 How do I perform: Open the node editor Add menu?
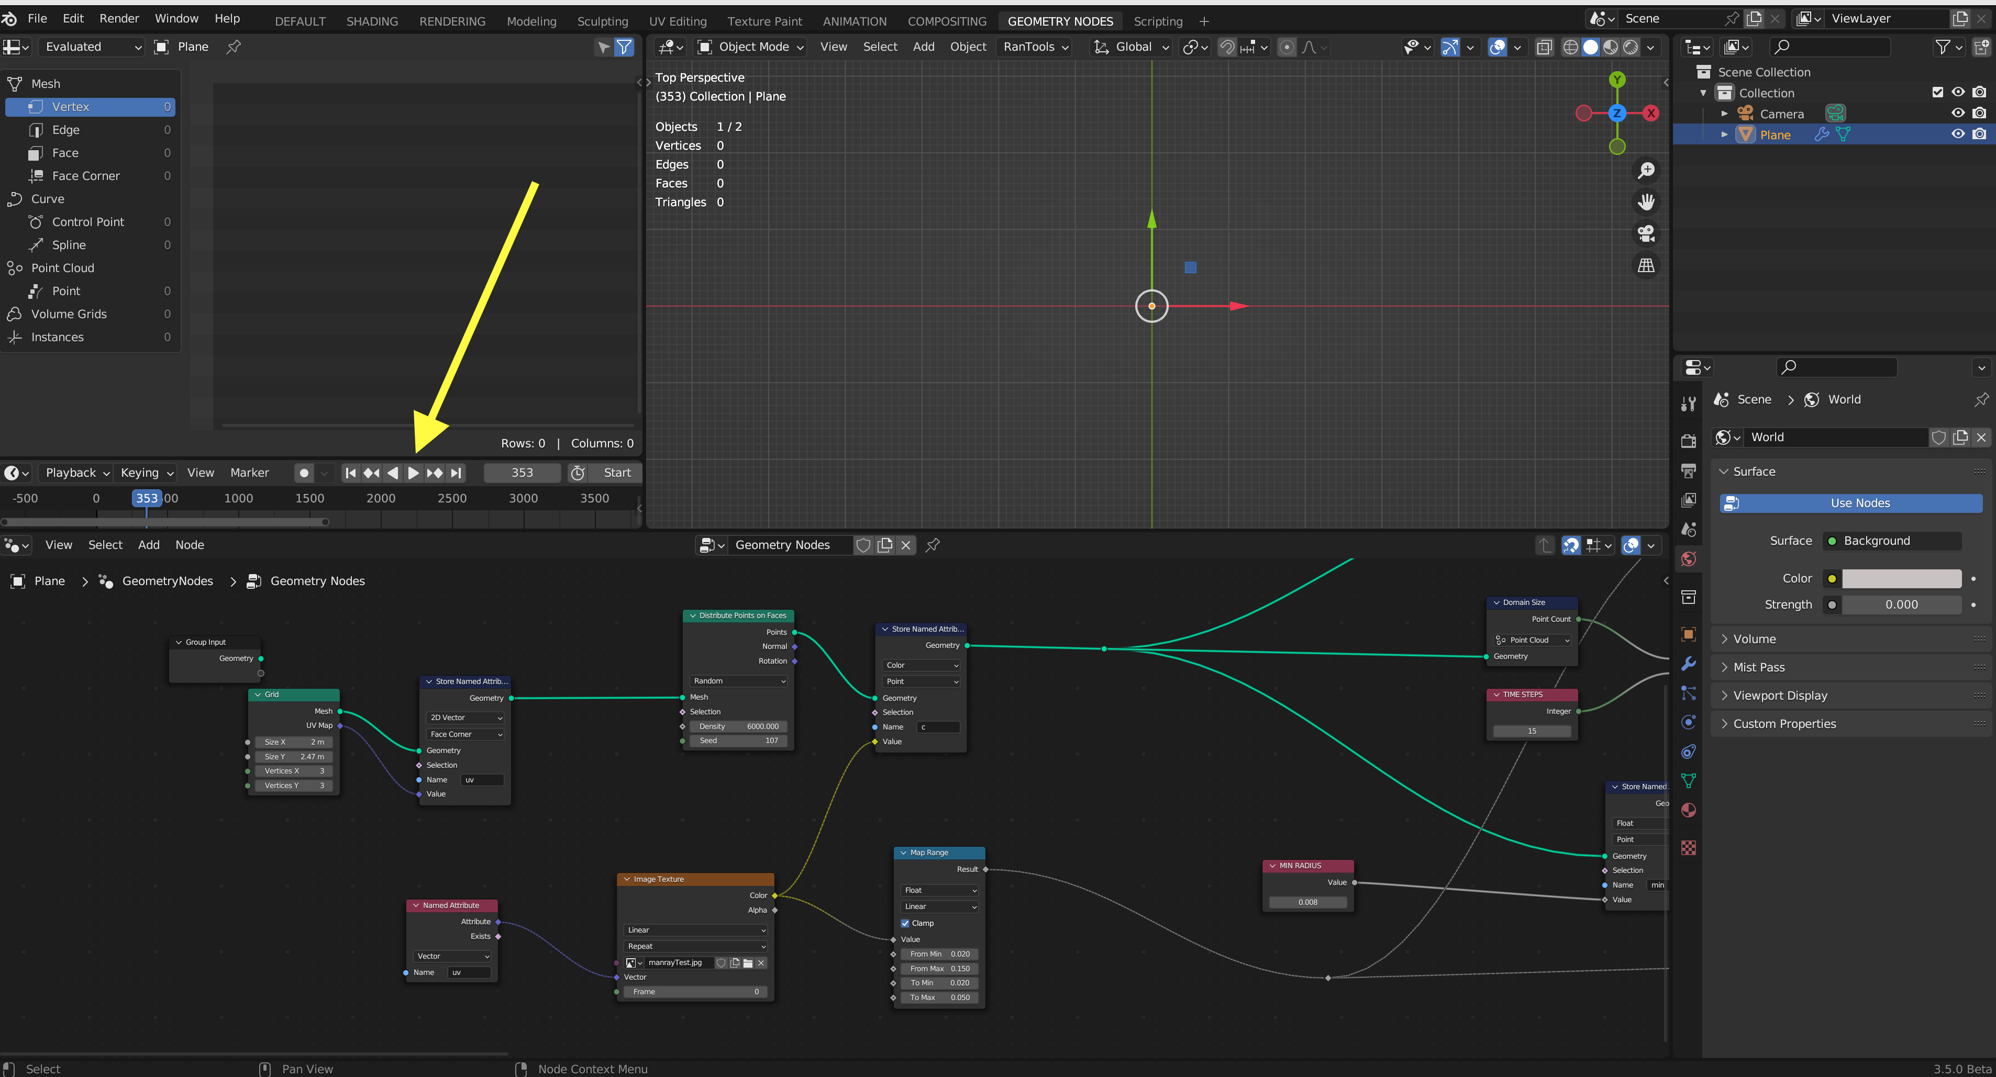pyautogui.click(x=149, y=545)
